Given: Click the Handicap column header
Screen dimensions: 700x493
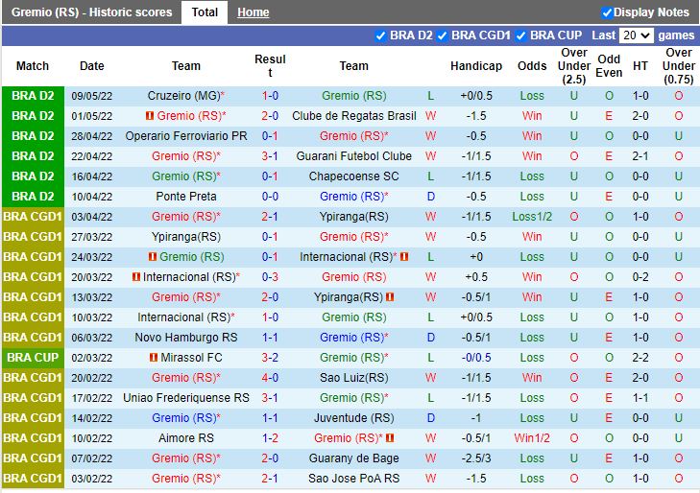Looking at the screenshot, I should tap(476, 66).
